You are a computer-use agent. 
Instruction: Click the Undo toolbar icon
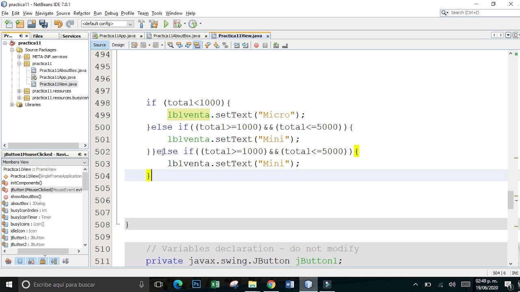pyautogui.click(x=58, y=24)
